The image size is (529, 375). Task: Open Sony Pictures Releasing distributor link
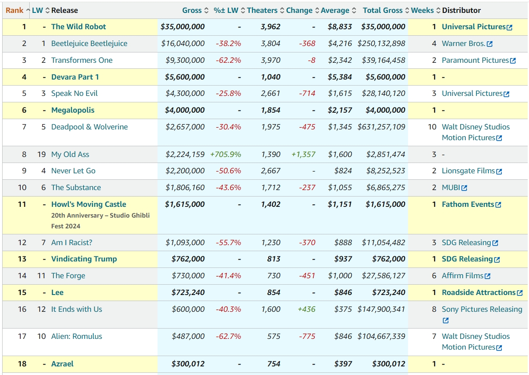coord(482,309)
